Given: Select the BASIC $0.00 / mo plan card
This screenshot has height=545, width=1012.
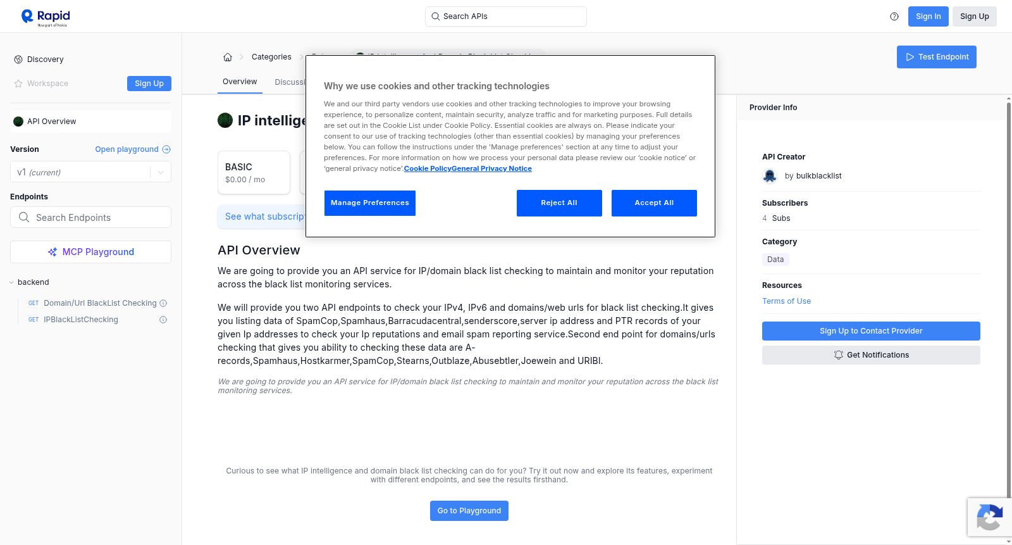Looking at the screenshot, I should 254,172.
